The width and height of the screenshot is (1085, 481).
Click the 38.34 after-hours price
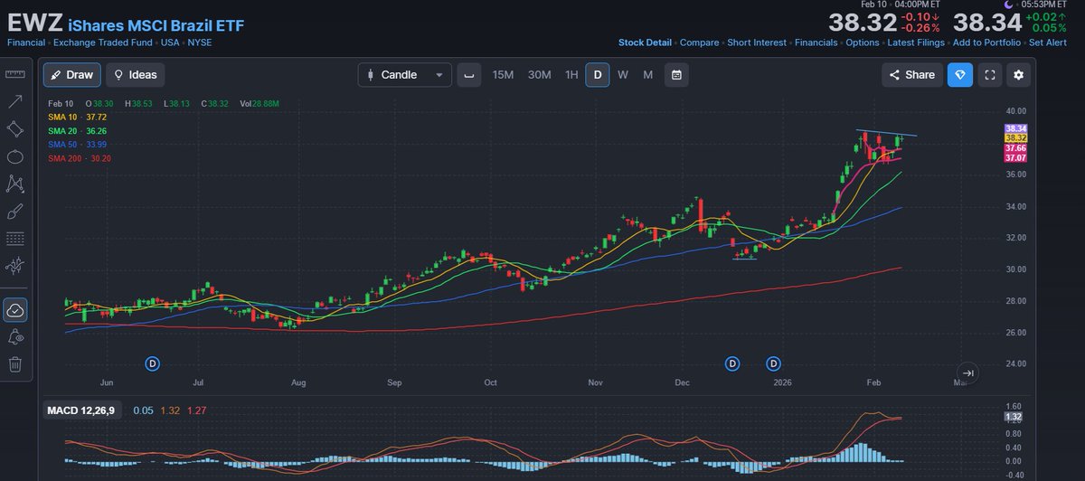[x=987, y=24]
